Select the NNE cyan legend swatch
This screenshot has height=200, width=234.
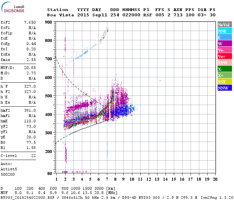pos(225,31)
